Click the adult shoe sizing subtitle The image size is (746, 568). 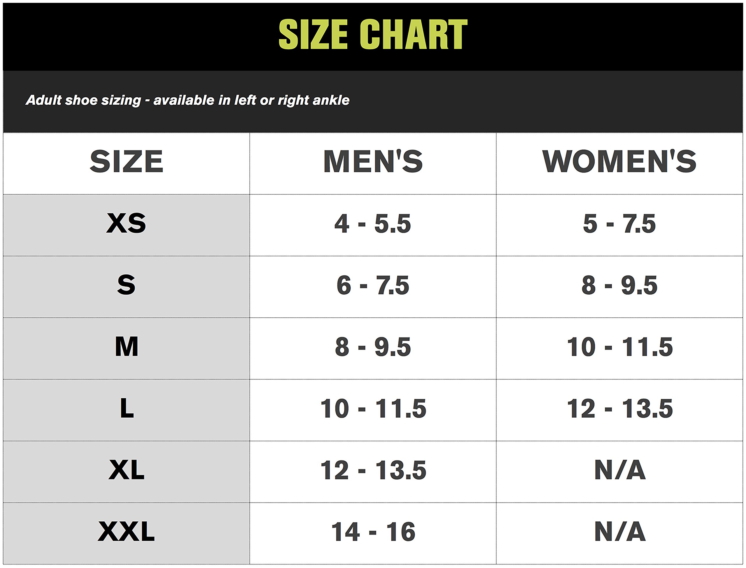[188, 100]
